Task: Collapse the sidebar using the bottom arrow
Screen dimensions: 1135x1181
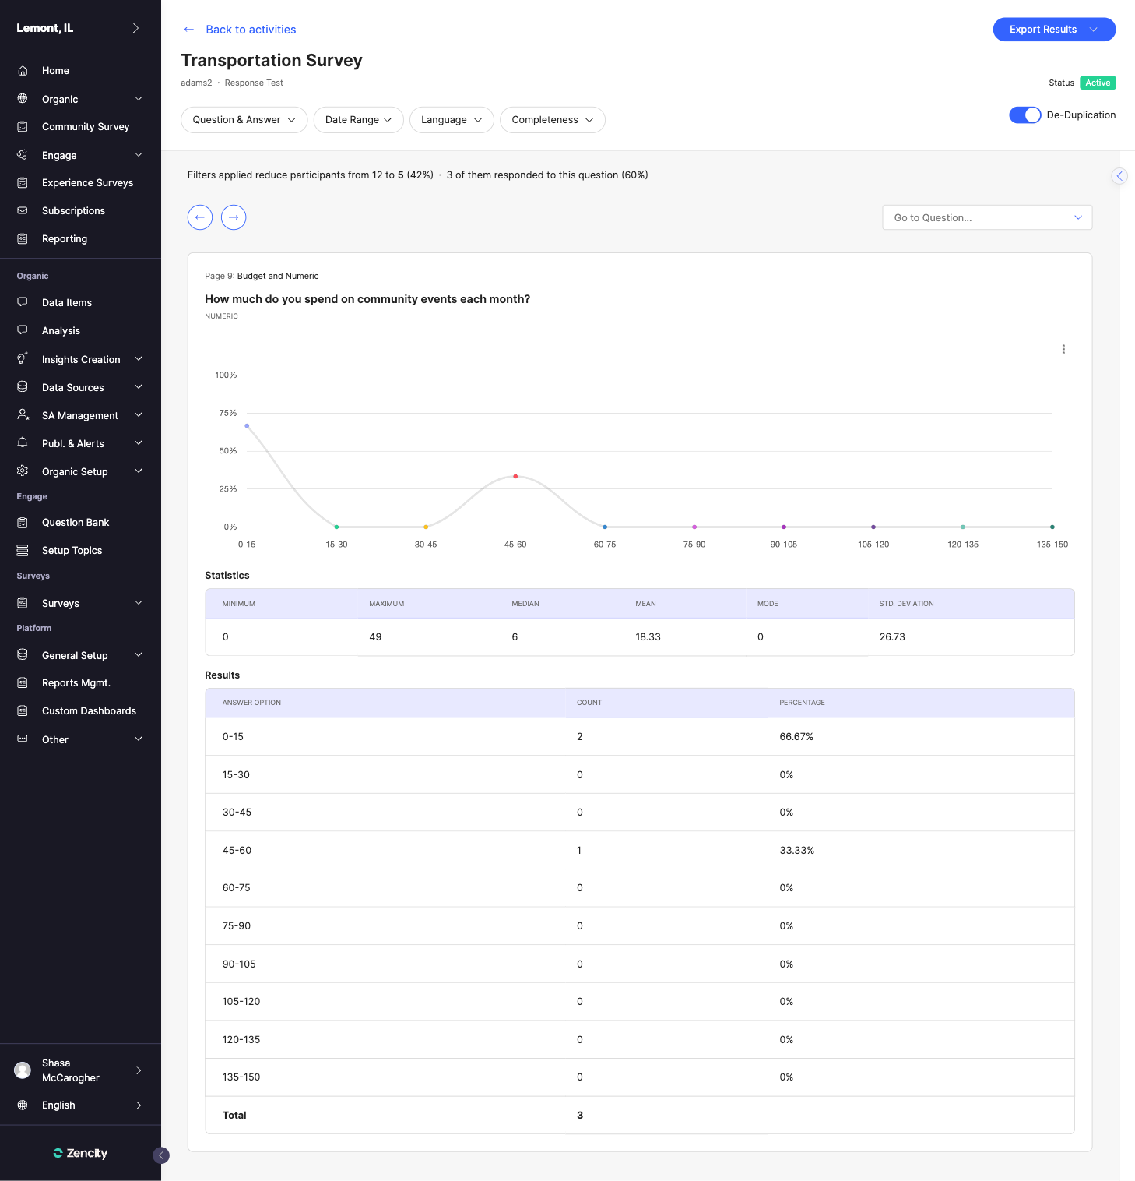Action: coord(161,1155)
